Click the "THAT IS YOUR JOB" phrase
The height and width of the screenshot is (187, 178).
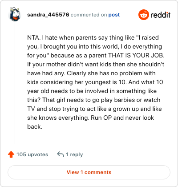tap(136, 55)
